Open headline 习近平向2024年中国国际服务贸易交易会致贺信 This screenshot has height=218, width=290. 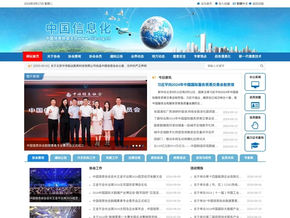[196, 85]
